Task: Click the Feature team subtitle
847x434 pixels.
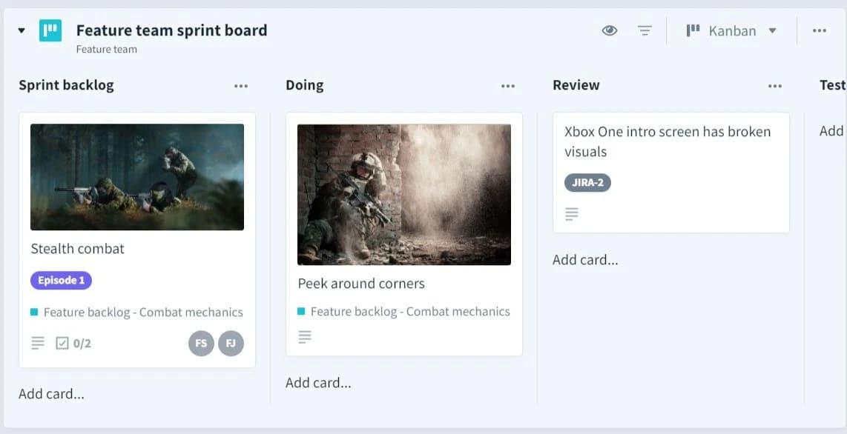Action: (x=106, y=49)
